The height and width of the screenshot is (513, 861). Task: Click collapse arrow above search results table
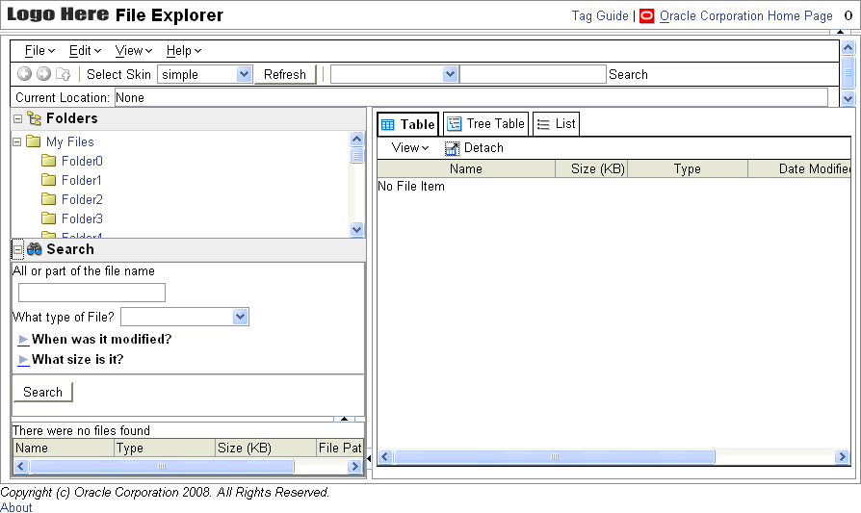tap(344, 419)
